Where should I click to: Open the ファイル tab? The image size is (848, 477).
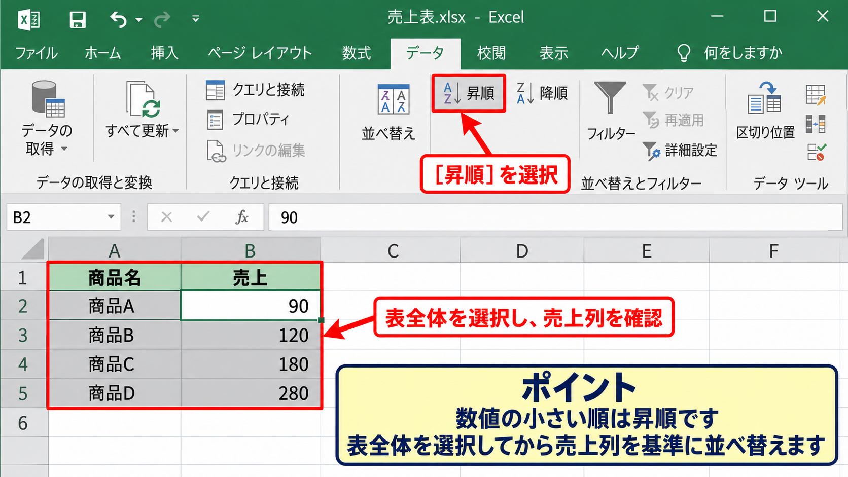coord(36,53)
